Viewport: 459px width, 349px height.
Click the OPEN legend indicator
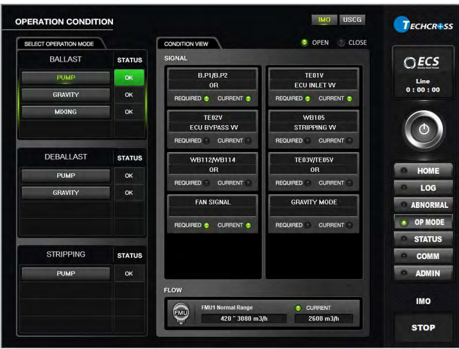(304, 42)
